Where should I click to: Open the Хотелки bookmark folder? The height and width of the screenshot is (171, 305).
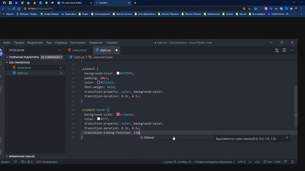(x=228, y=14)
